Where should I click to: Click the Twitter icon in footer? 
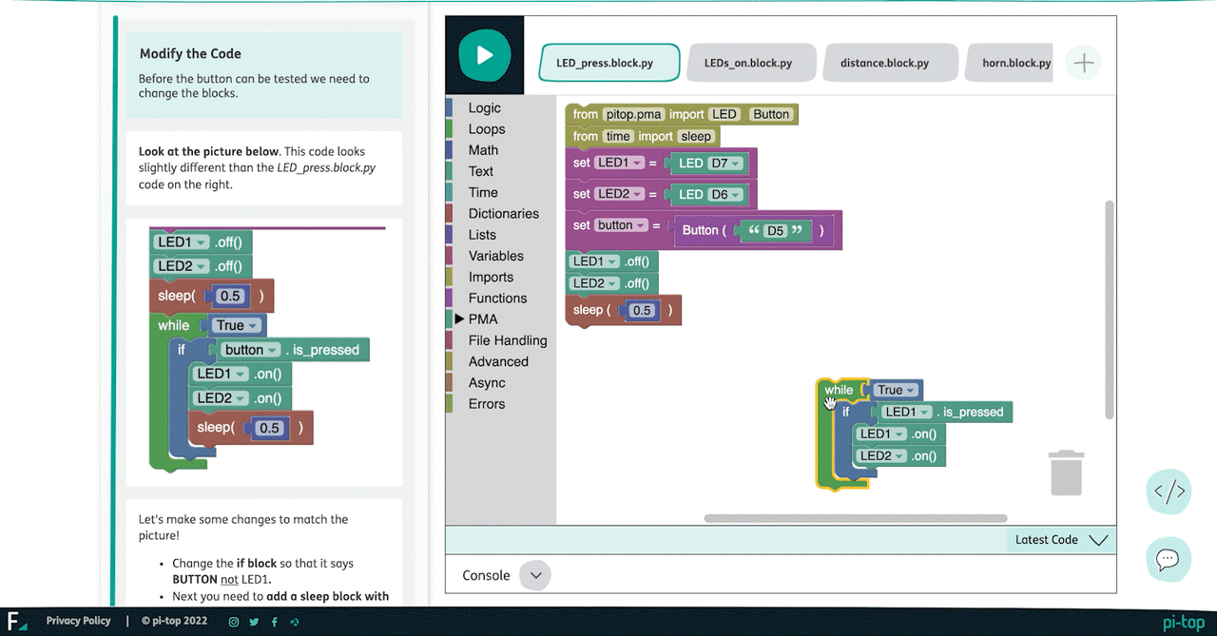[x=254, y=622]
